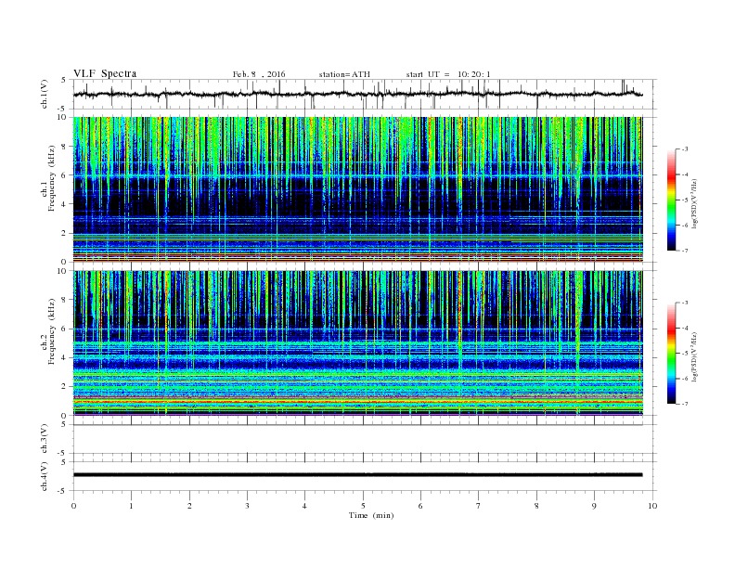
Task: Click the ch.2 "Frequency (kHz)" axis label
Action: [52, 331]
